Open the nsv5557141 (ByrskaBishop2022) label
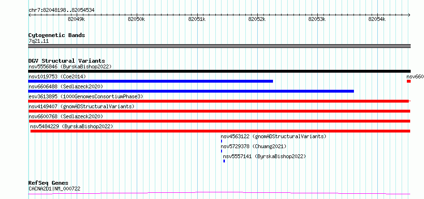Viewport: 424px width, 199px height. 264,156
